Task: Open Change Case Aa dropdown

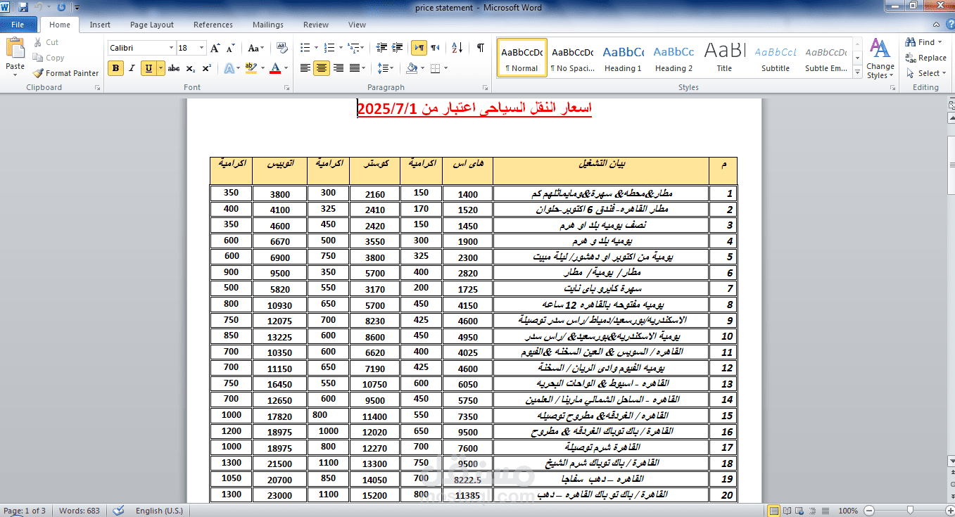Action: coord(255,48)
